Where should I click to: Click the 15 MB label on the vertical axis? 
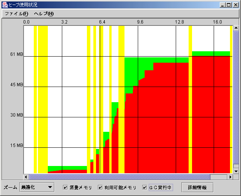(x=16, y=146)
